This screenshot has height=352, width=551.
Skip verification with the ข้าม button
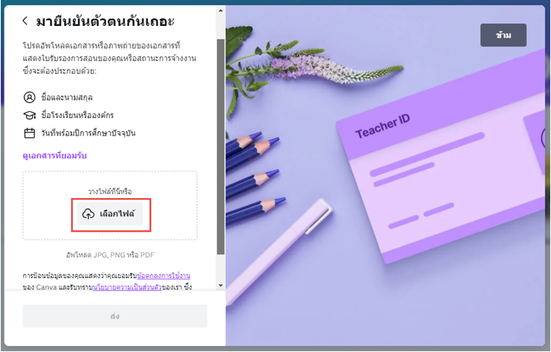point(503,35)
